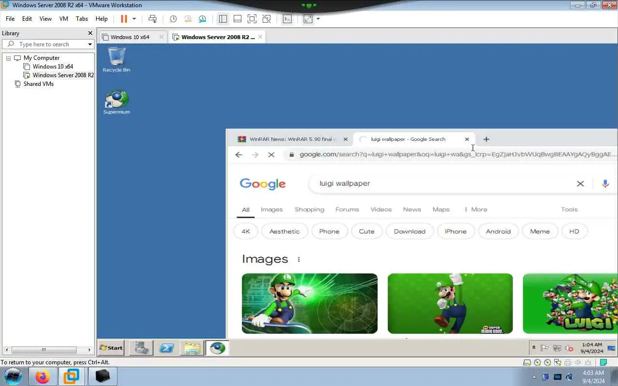Open the stretch display dropdown arrow
618x386 pixels.
pyautogui.click(x=318, y=19)
